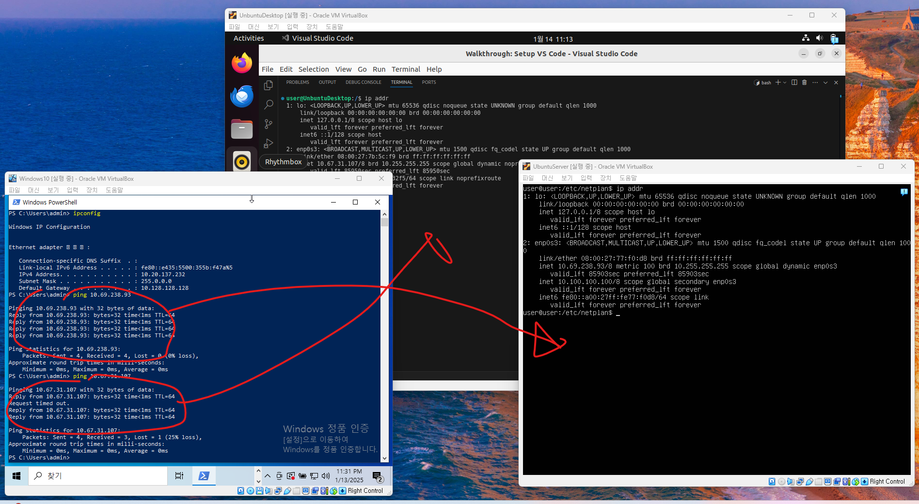This screenshot has height=504, width=919.
Task: Click the Activities button in Ubuntu
Action: [249, 38]
